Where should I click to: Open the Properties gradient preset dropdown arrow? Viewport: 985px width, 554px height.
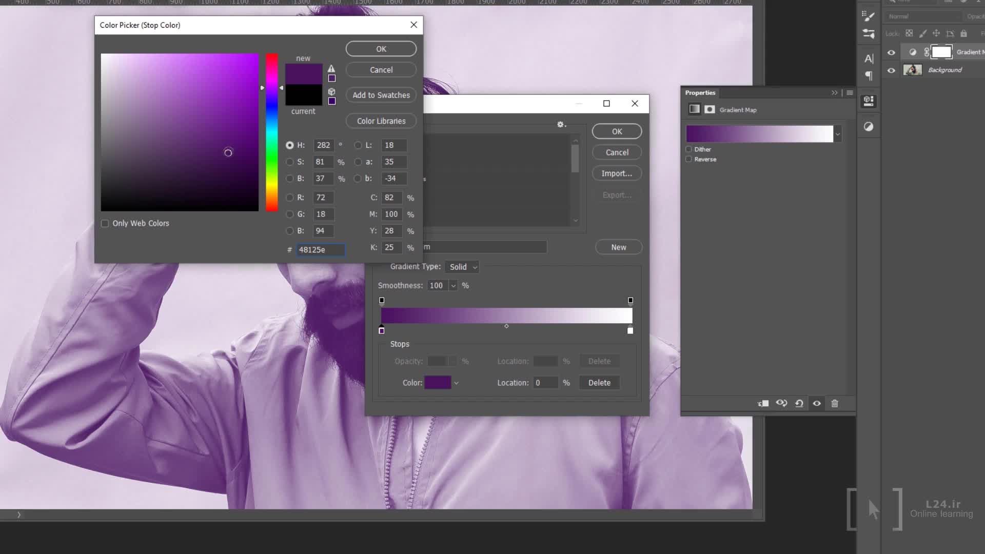coord(837,134)
